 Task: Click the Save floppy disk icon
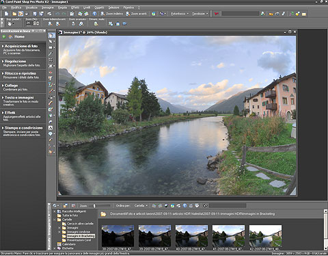click(35, 14)
